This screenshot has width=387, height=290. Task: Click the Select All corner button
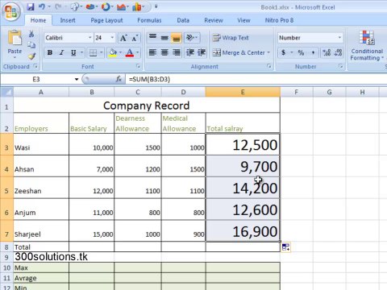(6, 92)
